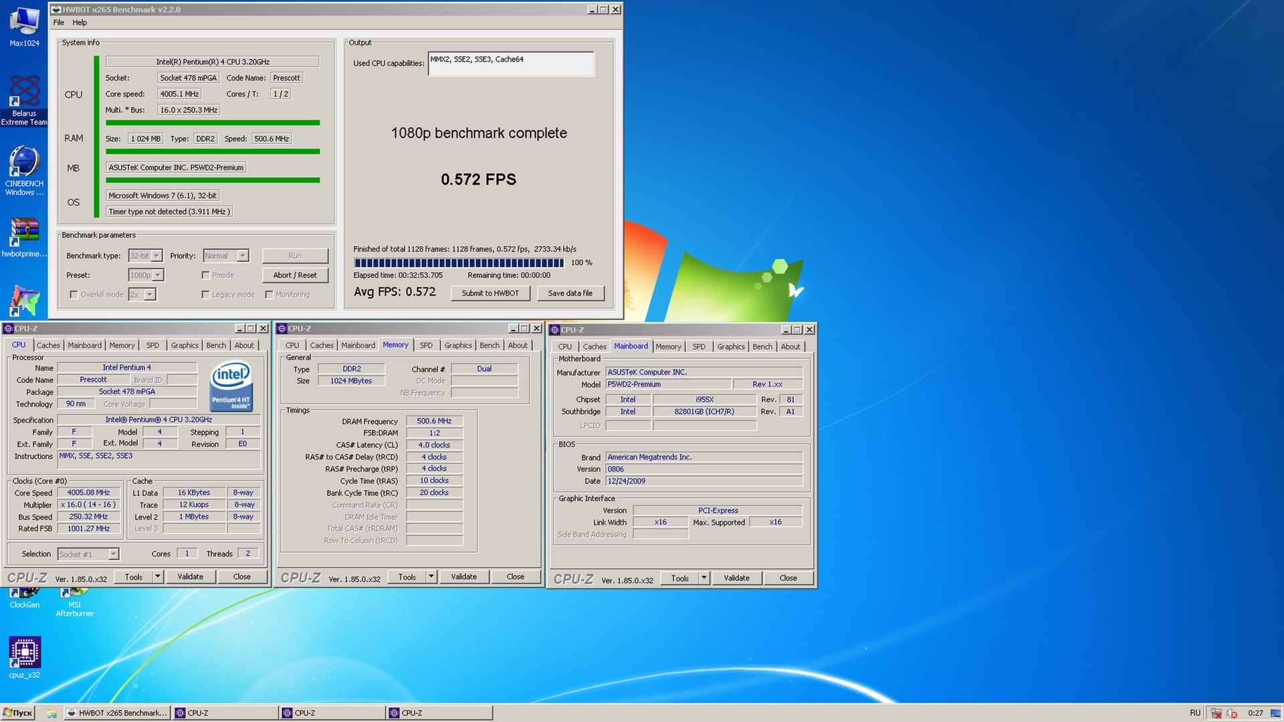Switch to Bench tab in CPU-Z Mainboard window
This screenshot has height=722, width=1284.
pyautogui.click(x=762, y=346)
